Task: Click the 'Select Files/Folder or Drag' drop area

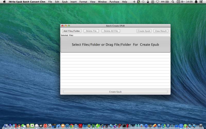Action: tap(115, 45)
